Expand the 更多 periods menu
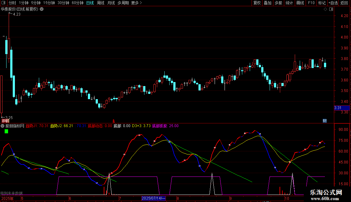 (x=137, y=3)
